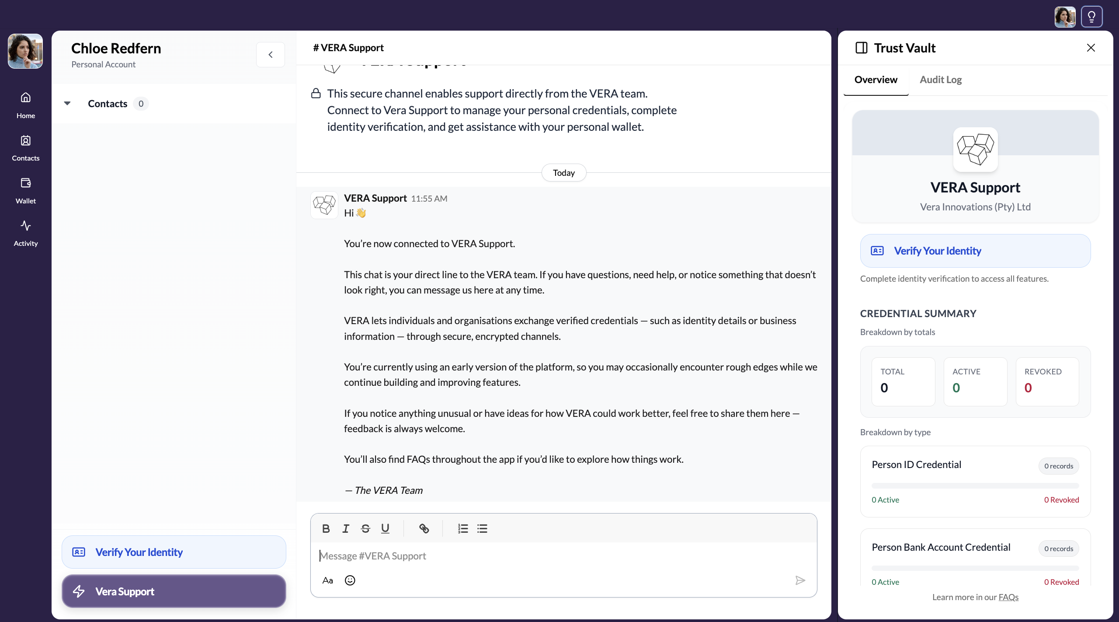Open the help lightbulb at top right
Viewport: 1119px width, 622px height.
point(1091,16)
